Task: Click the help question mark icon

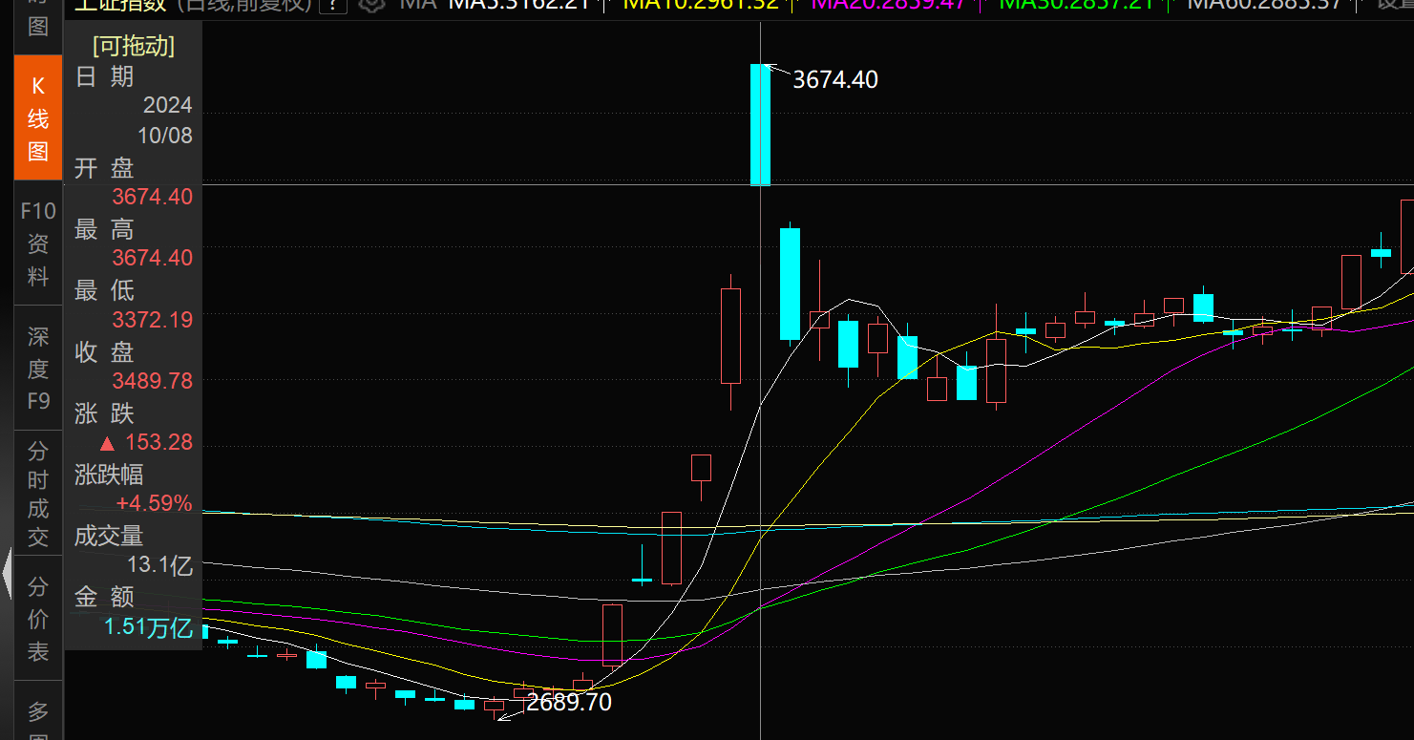Action: pyautogui.click(x=332, y=5)
